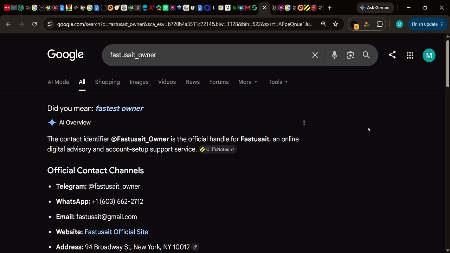The image size is (450, 253).
Task: View site information icon in address bar
Action: (50, 24)
